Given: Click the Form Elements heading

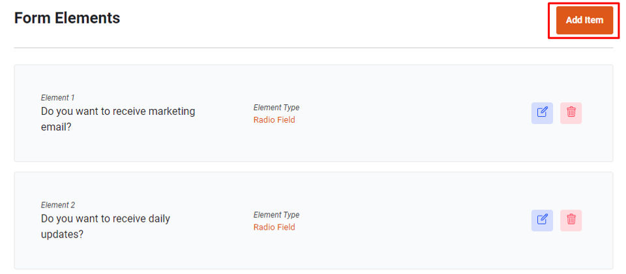Looking at the screenshot, I should (67, 18).
